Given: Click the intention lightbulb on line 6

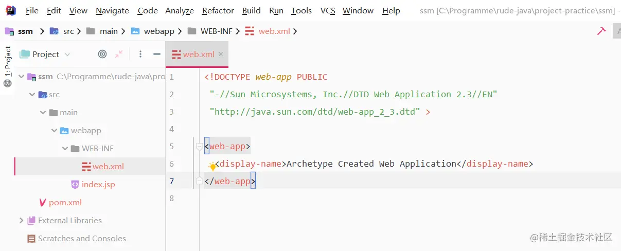Looking at the screenshot, I should pyautogui.click(x=212, y=166).
